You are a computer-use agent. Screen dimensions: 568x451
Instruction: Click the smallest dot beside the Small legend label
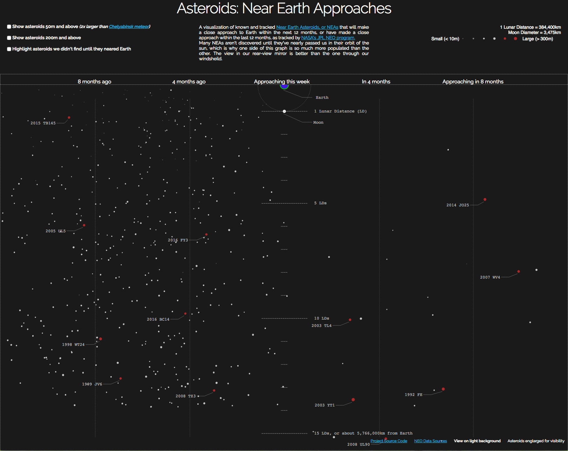464,39
